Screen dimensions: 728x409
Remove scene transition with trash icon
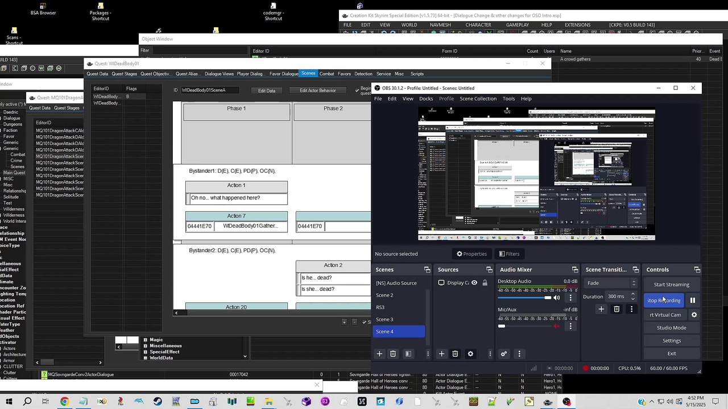coord(617,309)
